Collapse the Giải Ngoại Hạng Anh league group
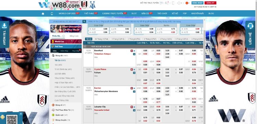This screenshot has height=124, width=257. coord(85,46)
